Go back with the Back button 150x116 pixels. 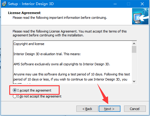[x=87, y=109]
